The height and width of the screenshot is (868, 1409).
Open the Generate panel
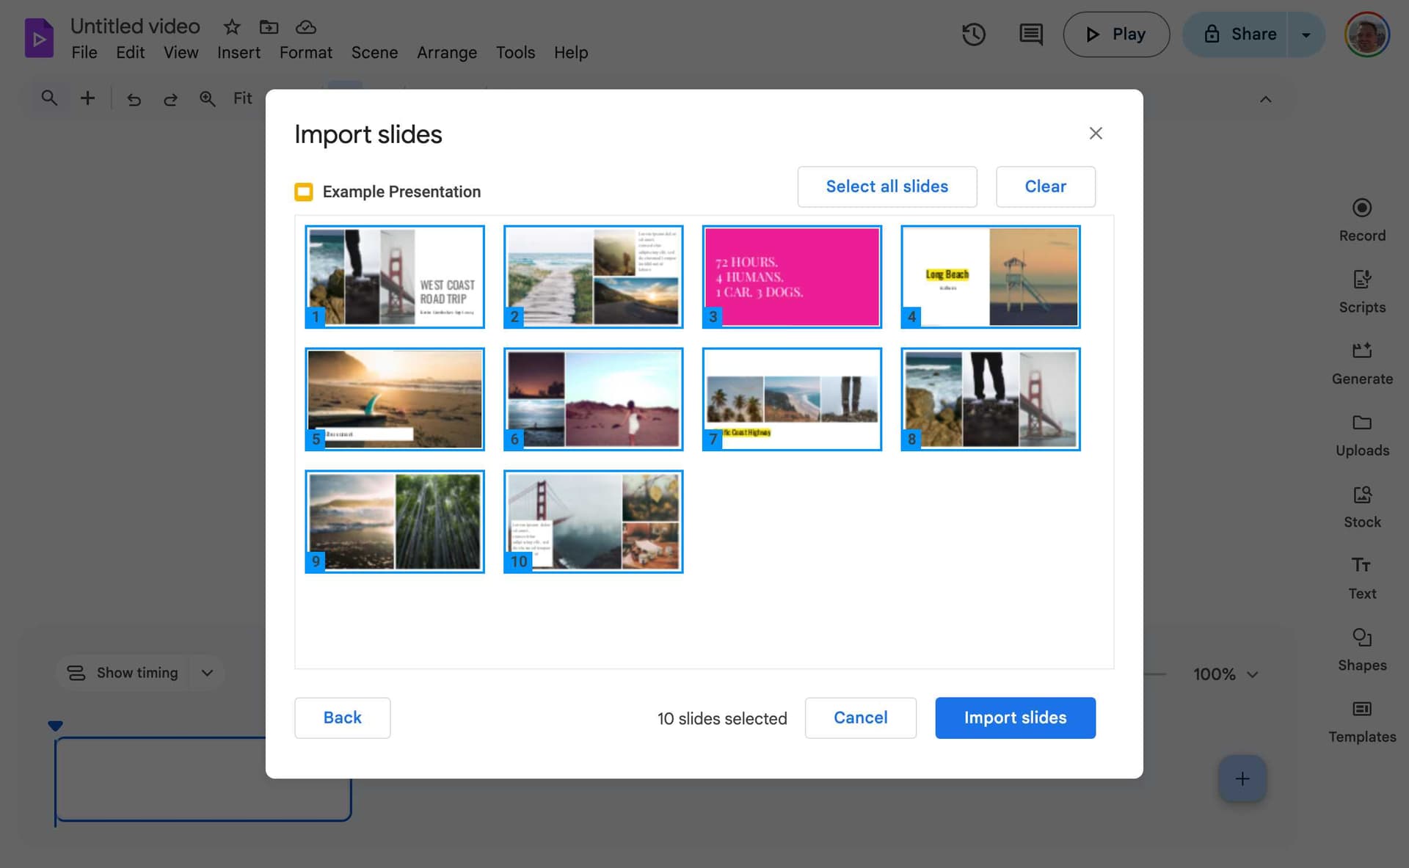point(1361,362)
